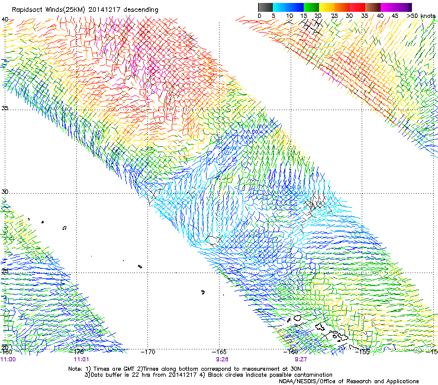
Task: Click the purple '11:00' pass time label
Action: pos(8,360)
